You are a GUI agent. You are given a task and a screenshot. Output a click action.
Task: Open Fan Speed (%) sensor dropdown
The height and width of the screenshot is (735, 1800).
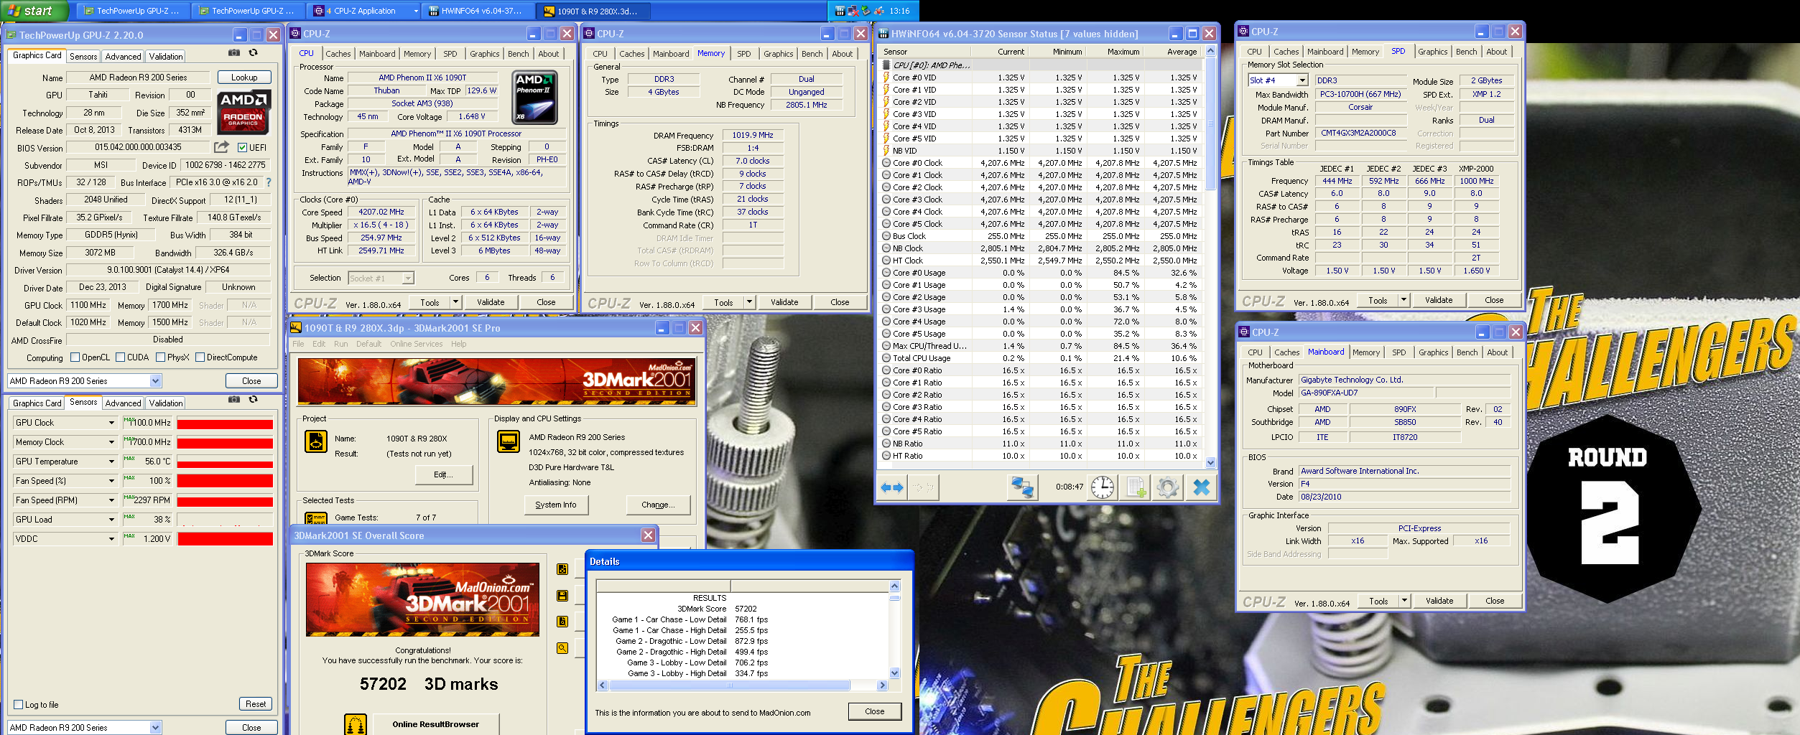(x=111, y=481)
